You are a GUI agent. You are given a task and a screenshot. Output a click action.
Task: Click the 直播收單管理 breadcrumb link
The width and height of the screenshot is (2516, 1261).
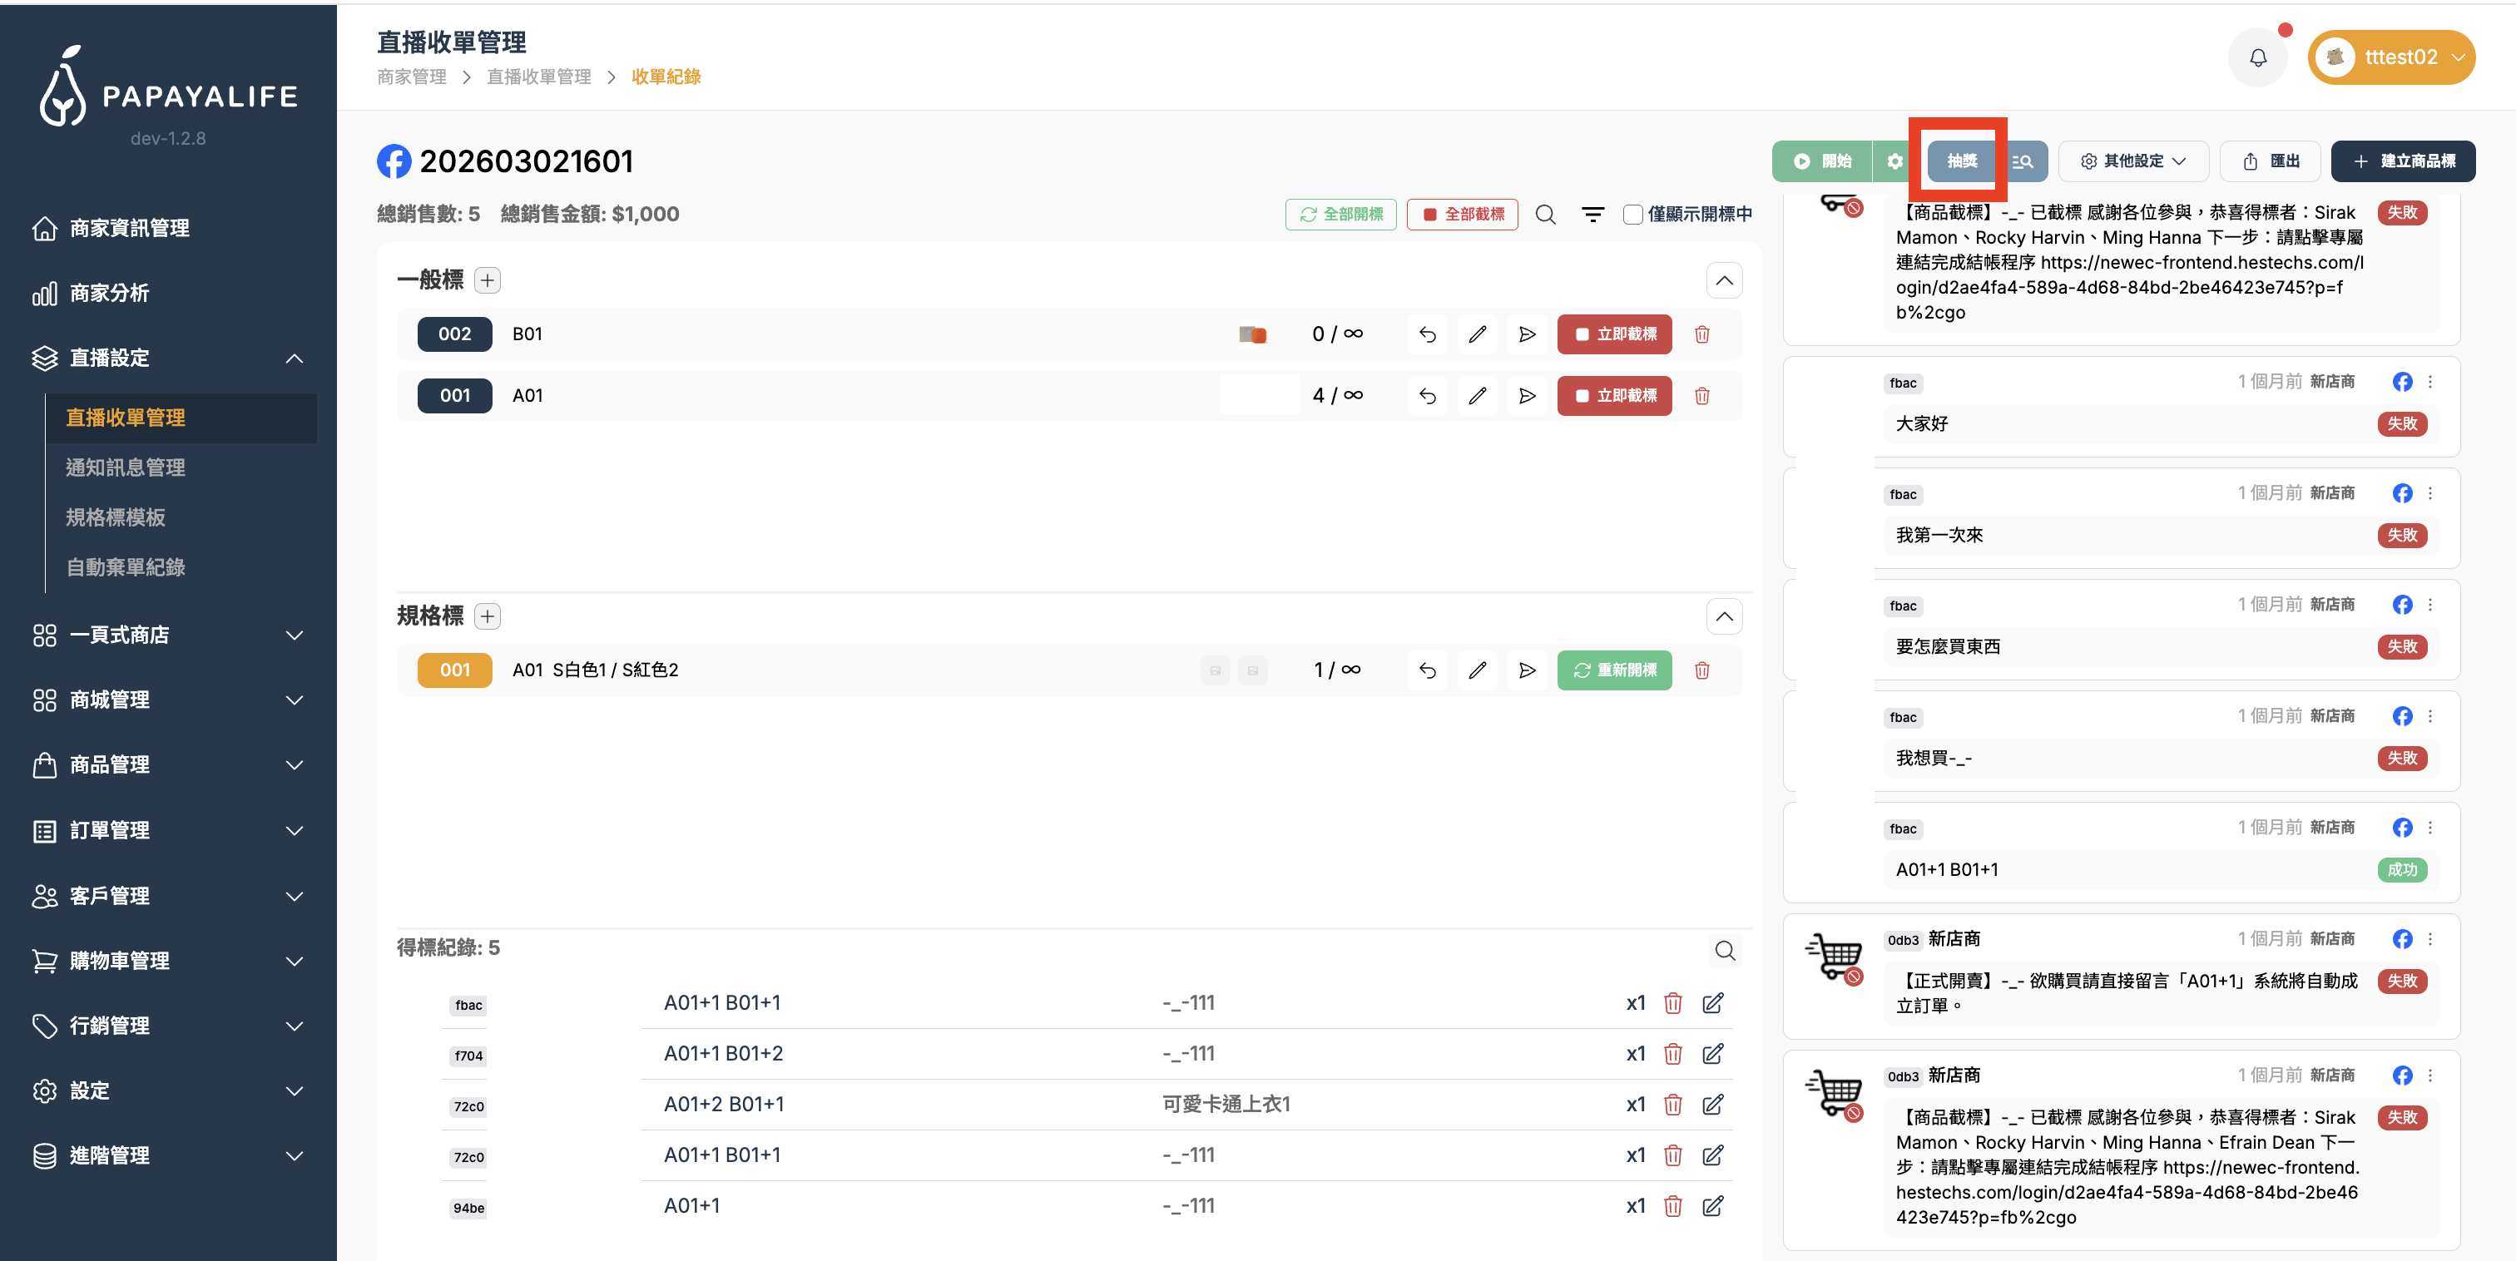(538, 77)
